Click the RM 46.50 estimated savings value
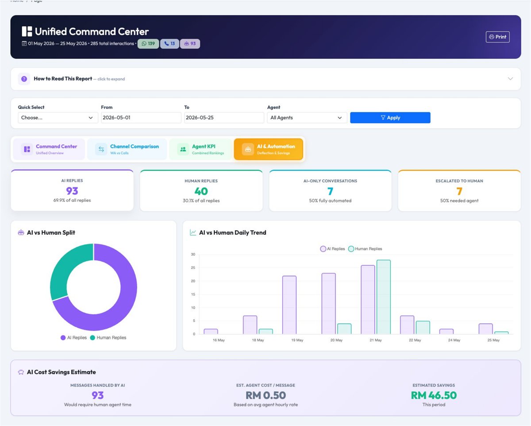531x426 pixels. click(x=434, y=395)
